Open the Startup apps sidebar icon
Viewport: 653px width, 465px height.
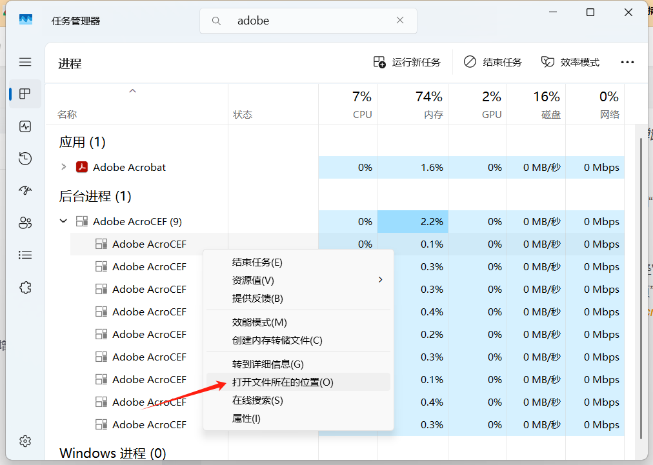coord(25,190)
